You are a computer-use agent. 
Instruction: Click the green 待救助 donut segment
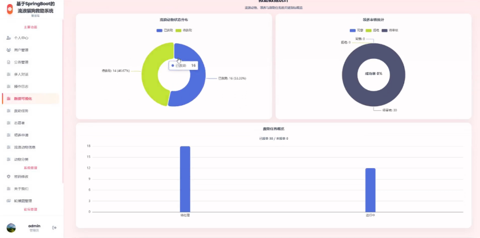coord(150,75)
